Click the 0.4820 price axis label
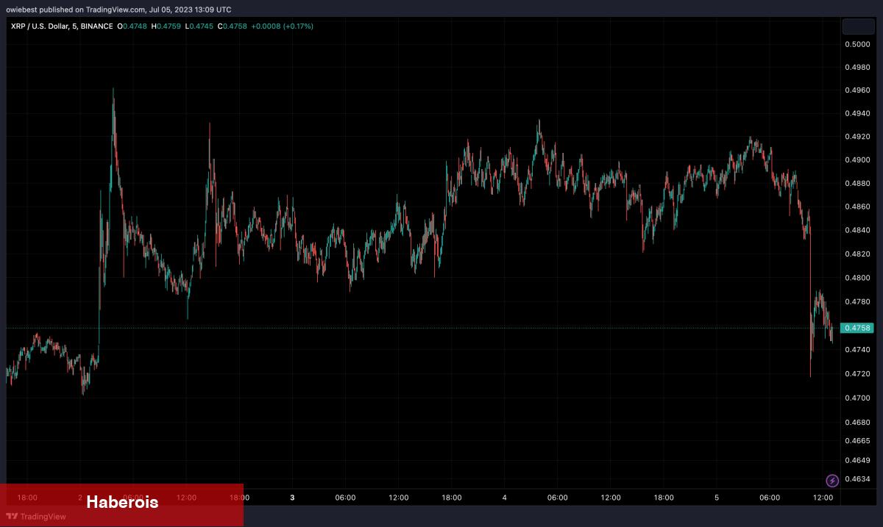Viewport: 883px width, 527px height. click(857, 254)
